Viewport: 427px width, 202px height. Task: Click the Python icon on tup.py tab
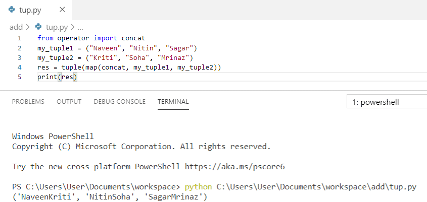point(12,10)
